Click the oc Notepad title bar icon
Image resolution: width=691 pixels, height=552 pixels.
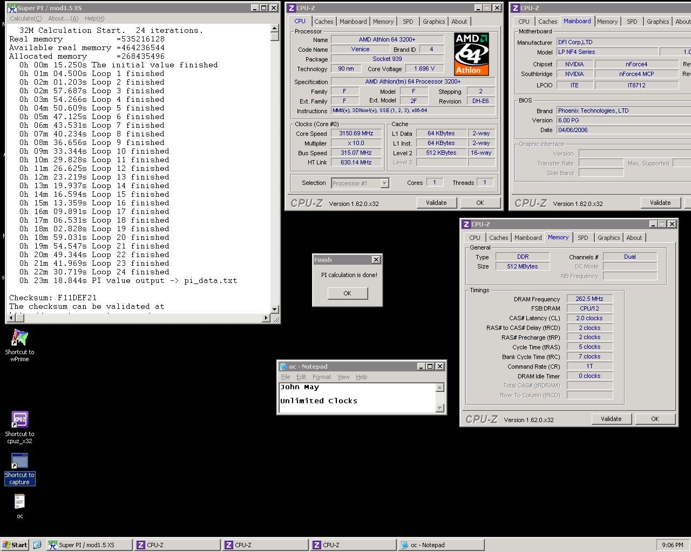[x=283, y=366]
